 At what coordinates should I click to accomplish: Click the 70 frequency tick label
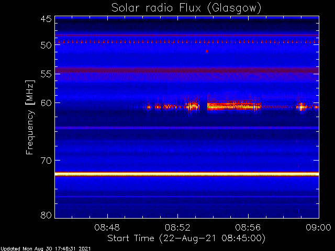46,161
